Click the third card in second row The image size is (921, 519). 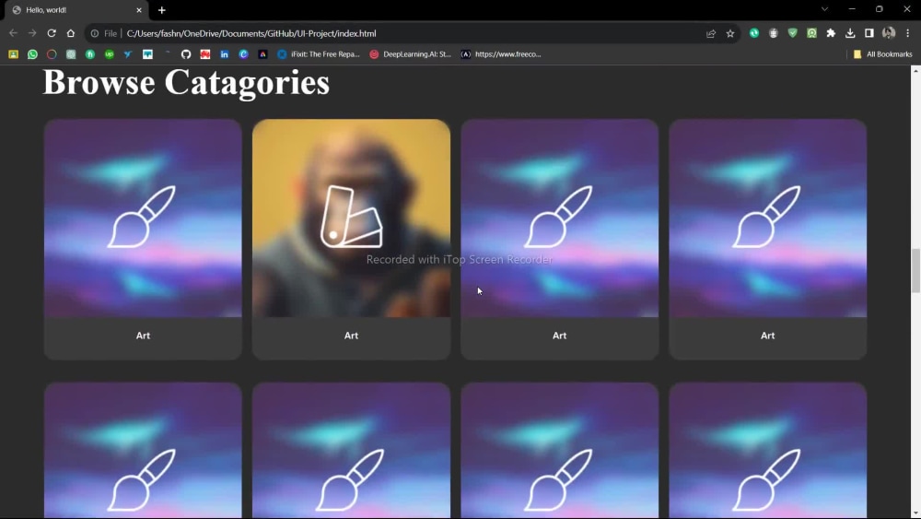559,450
